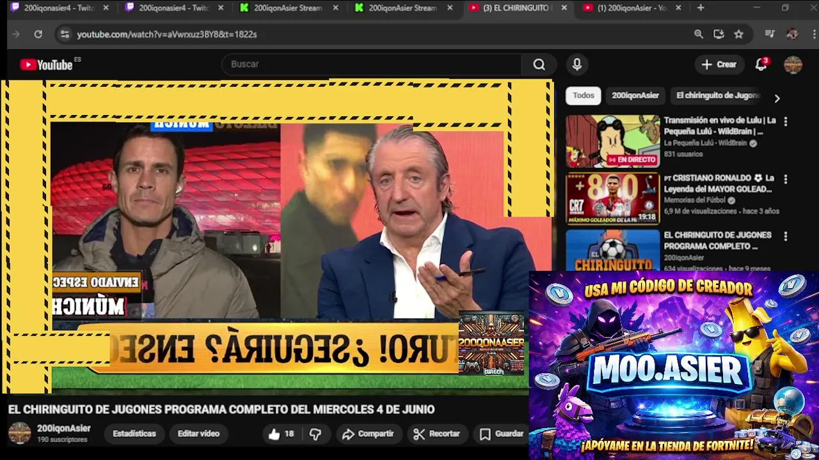Go to YouTube home via the logo
The width and height of the screenshot is (819, 460).
point(46,65)
